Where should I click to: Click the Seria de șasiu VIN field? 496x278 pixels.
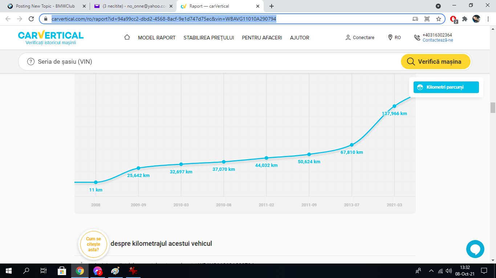218,62
